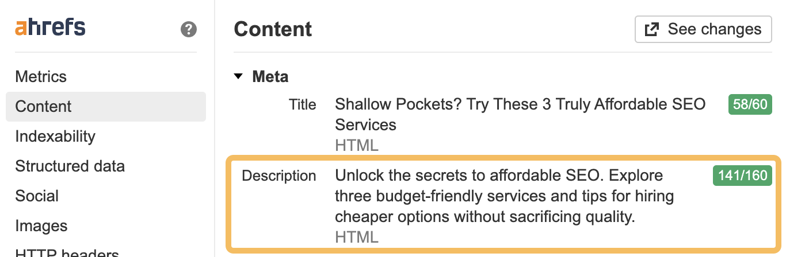Collapse the Meta section triangle

coord(239,76)
